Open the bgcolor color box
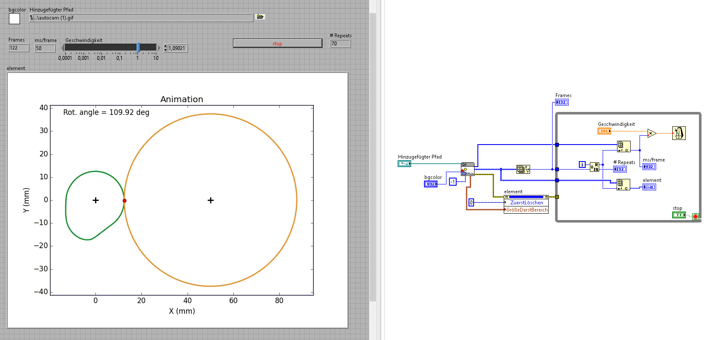724x340 pixels. pyautogui.click(x=14, y=19)
